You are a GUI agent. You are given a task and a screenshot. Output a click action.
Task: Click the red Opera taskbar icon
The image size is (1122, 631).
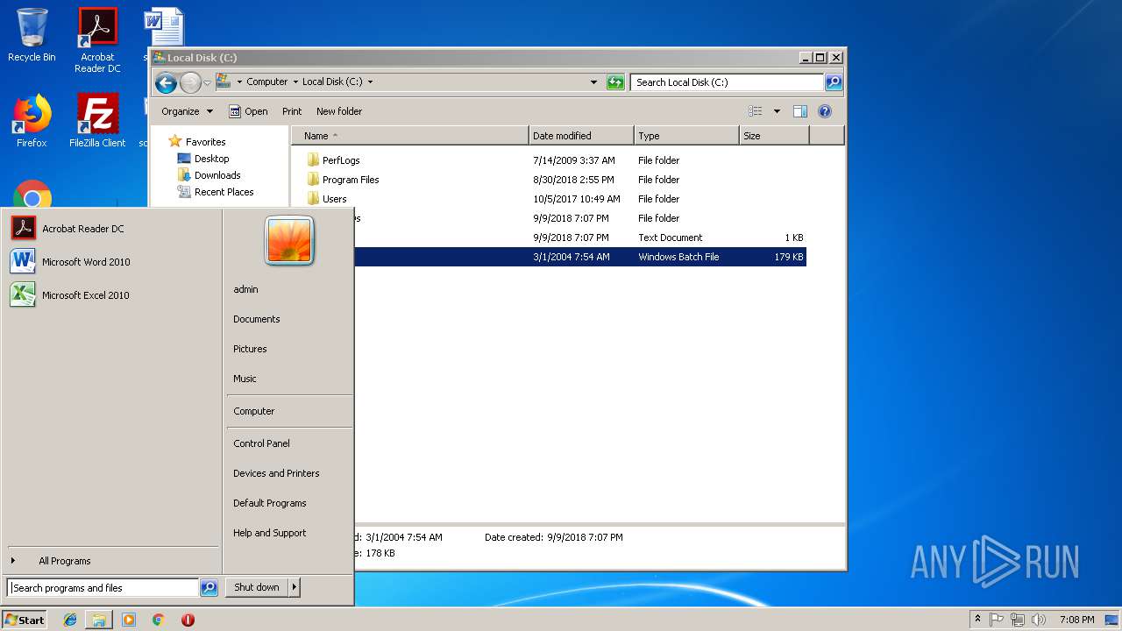pyautogui.click(x=188, y=620)
